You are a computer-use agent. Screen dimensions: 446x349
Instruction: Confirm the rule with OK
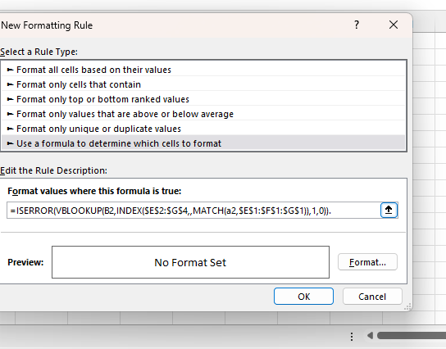pyautogui.click(x=303, y=296)
